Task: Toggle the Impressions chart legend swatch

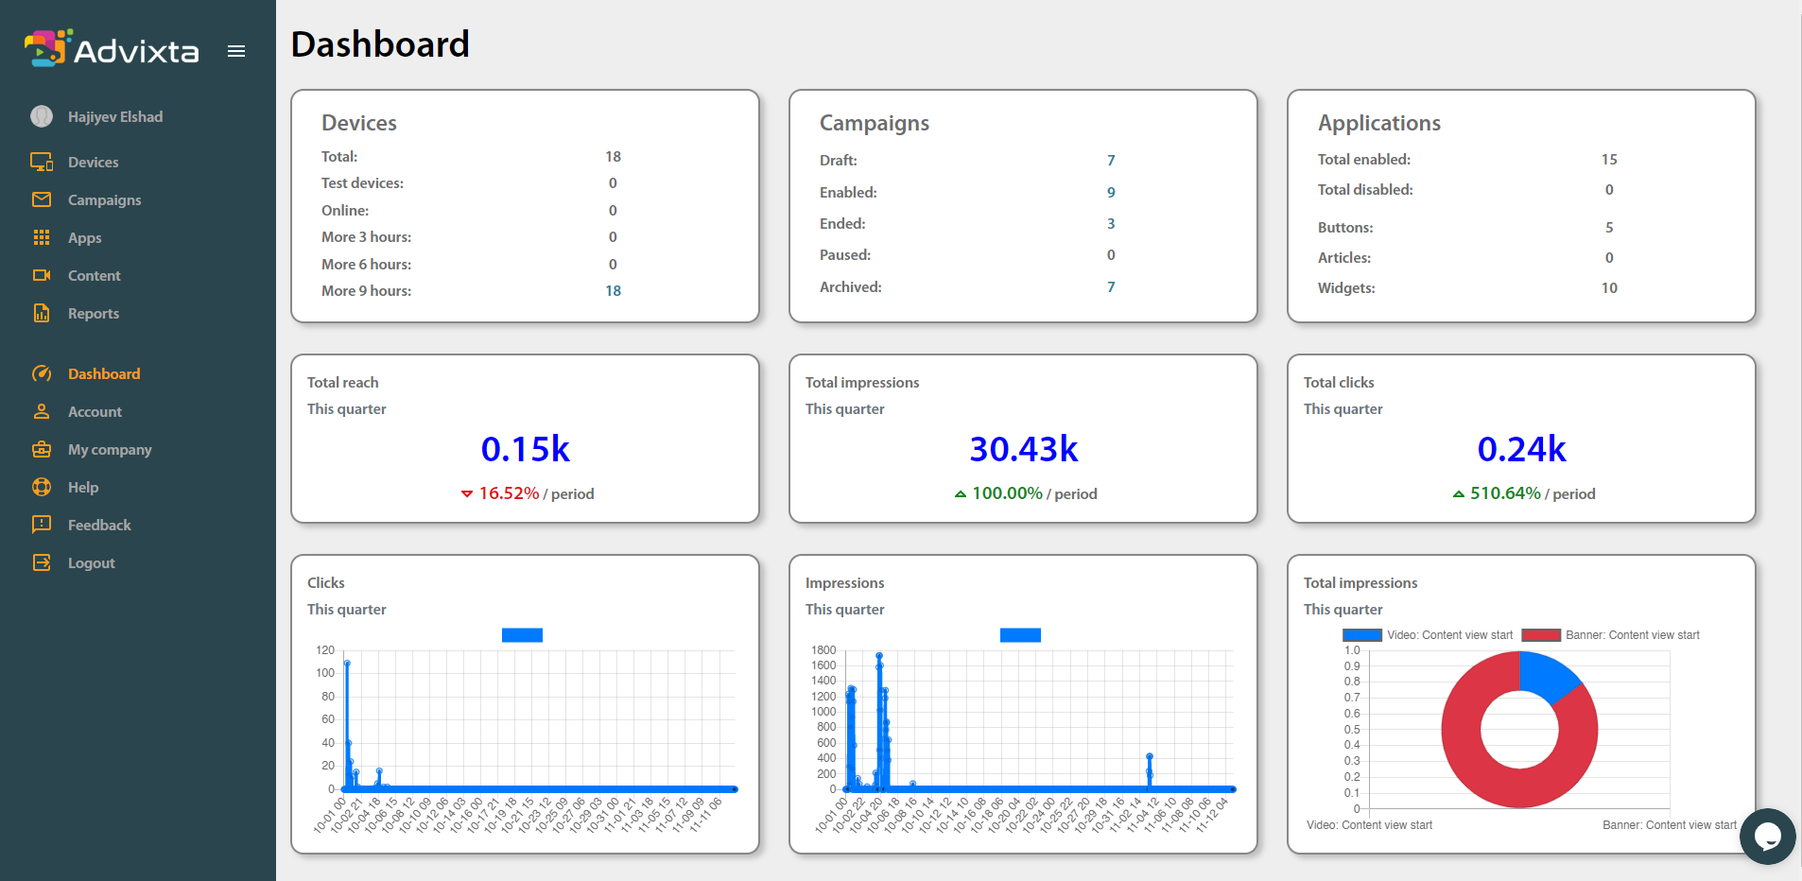Action: pyautogui.click(x=1020, y=635)
